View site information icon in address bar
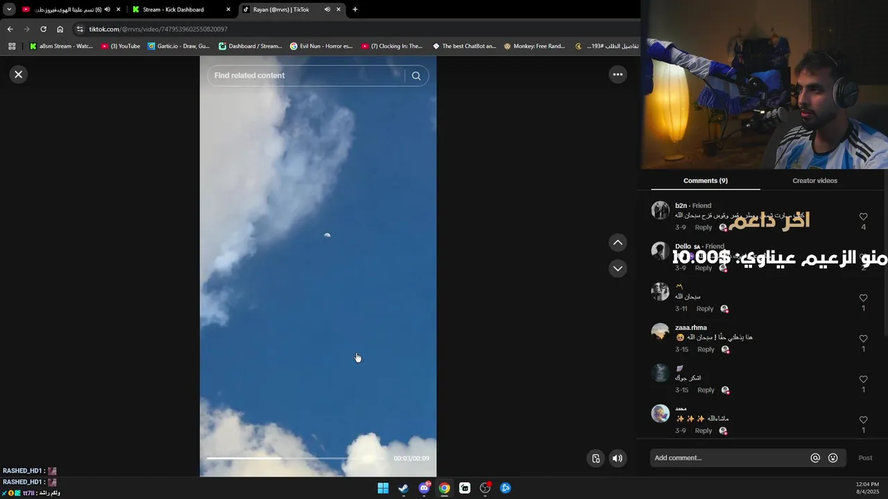Viewport: 888px width, 499px height. [x=80, y=29]
